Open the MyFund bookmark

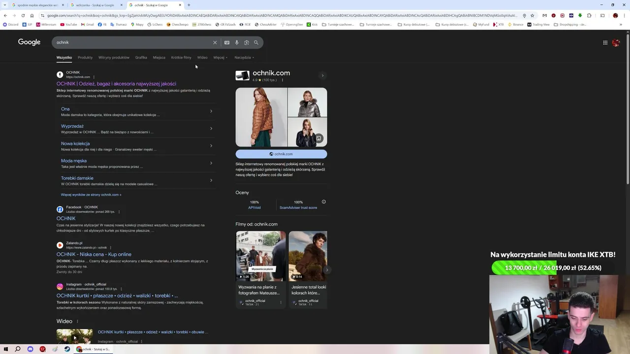point(481,24)
